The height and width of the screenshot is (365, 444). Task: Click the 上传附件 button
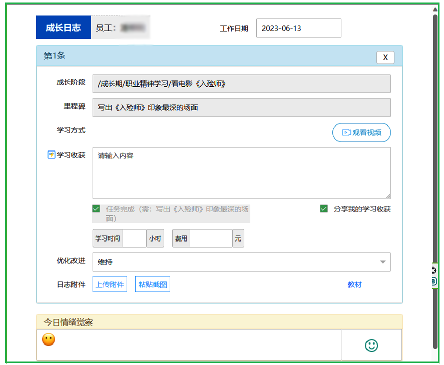click(x=110, y=283)
